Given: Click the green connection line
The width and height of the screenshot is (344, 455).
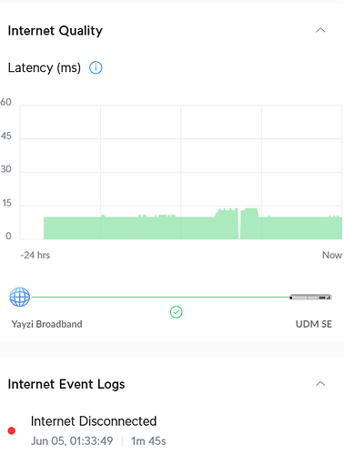Looking at the screenshot, I should 160,297.
